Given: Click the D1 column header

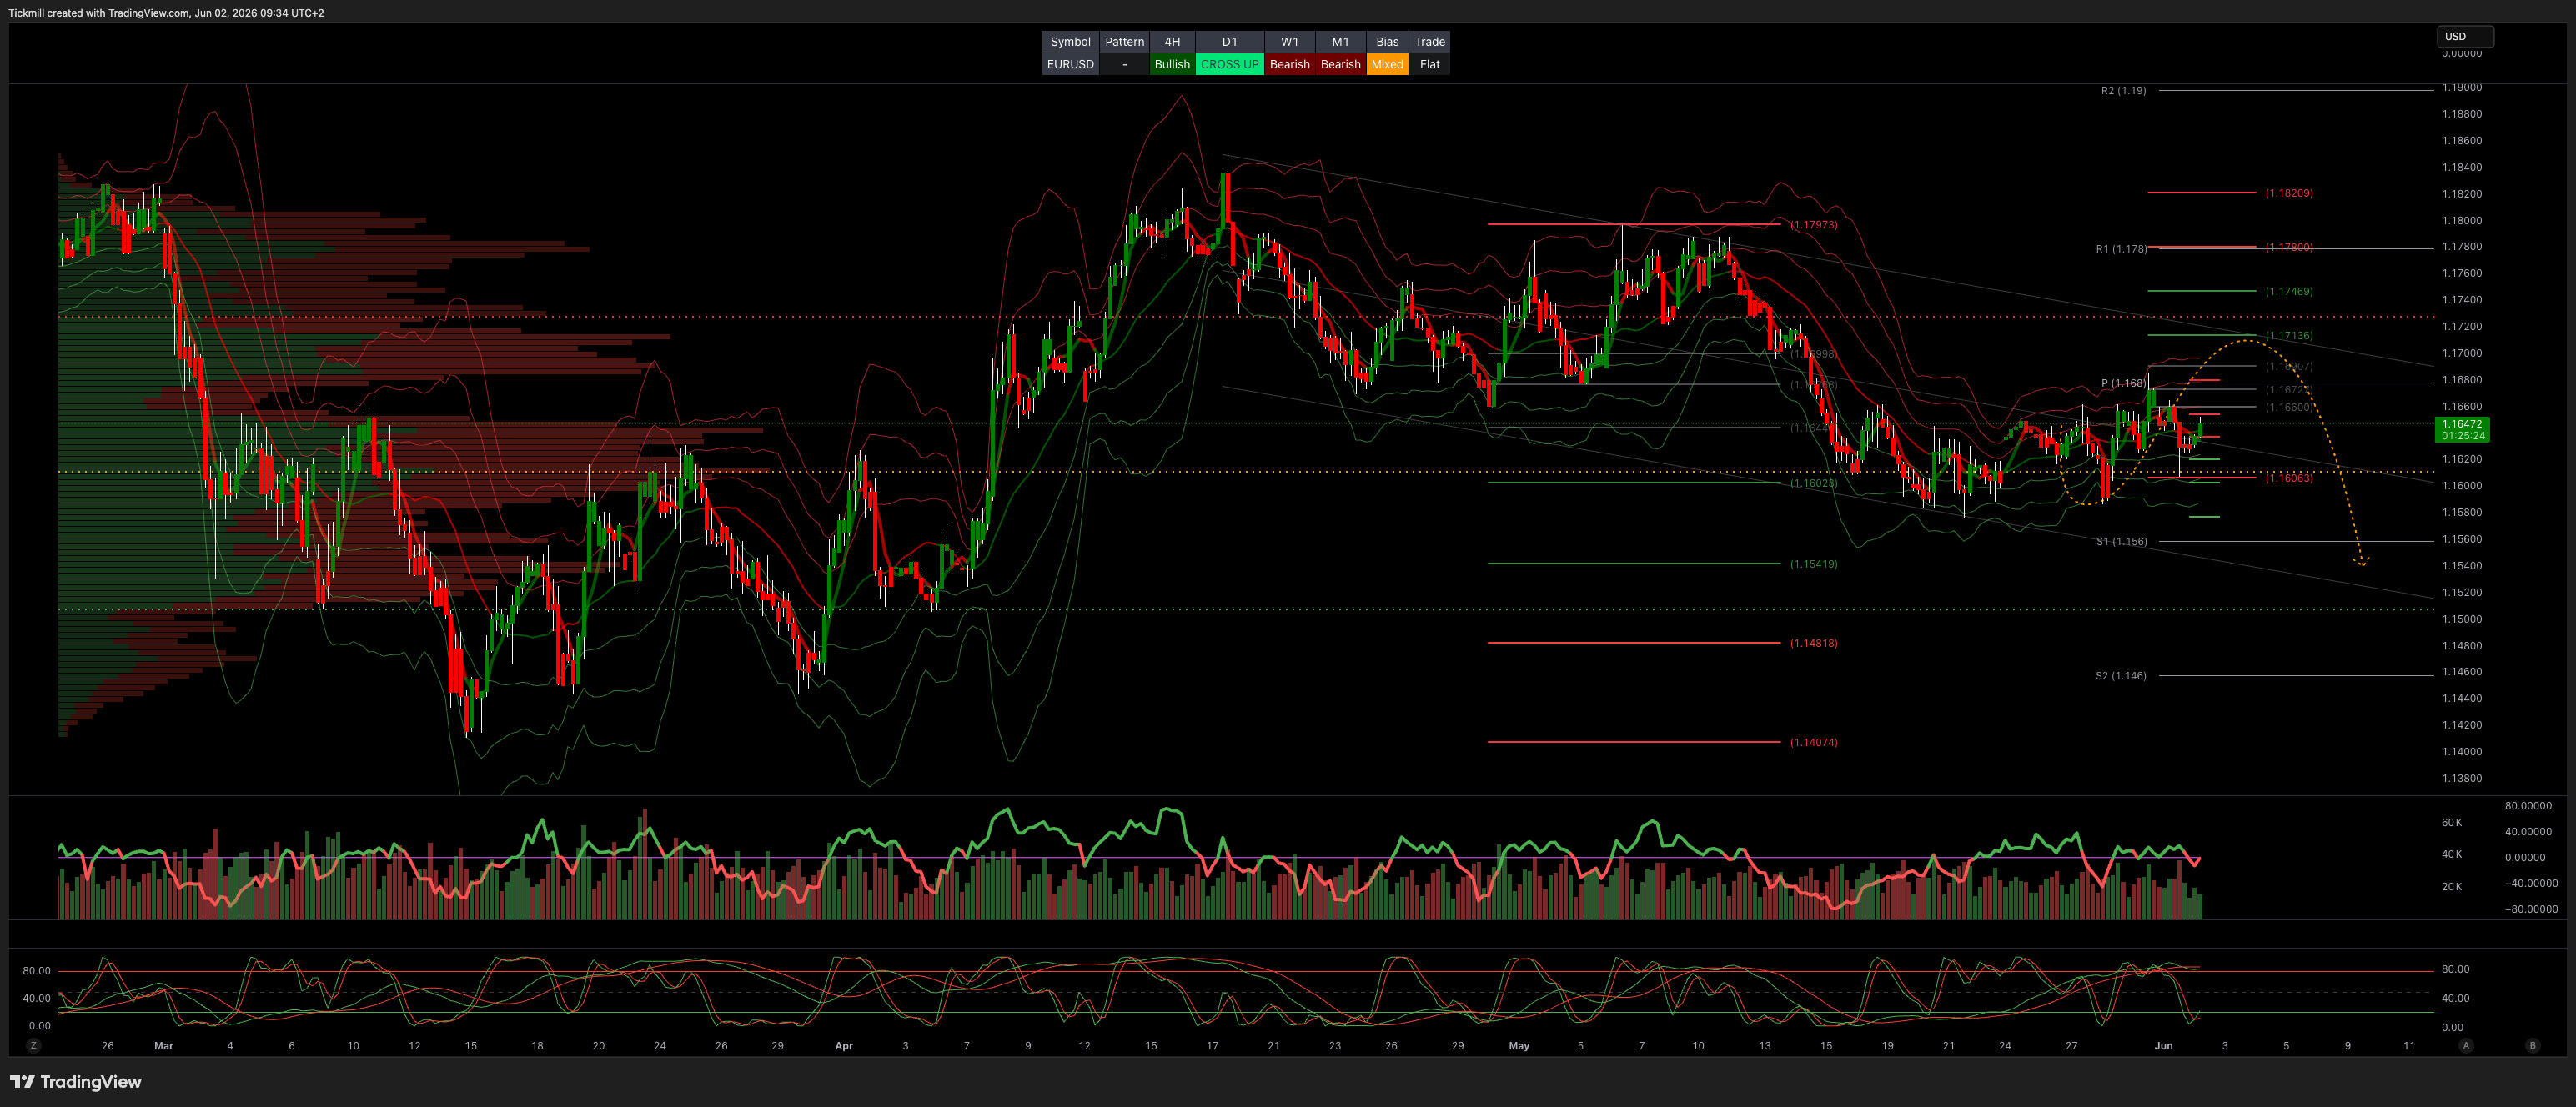Looking at the screenshot, I should (1229, 41).
